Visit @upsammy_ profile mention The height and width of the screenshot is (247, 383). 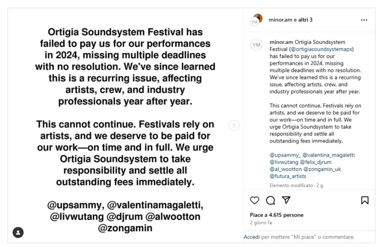tap(285, 155)
